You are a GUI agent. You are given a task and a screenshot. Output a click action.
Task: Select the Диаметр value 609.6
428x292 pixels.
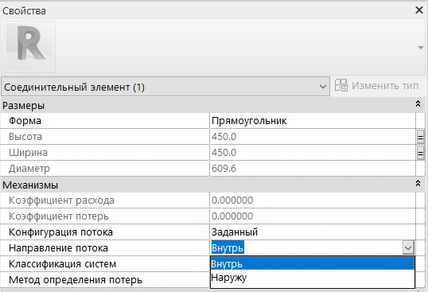(x=224, y=169)
